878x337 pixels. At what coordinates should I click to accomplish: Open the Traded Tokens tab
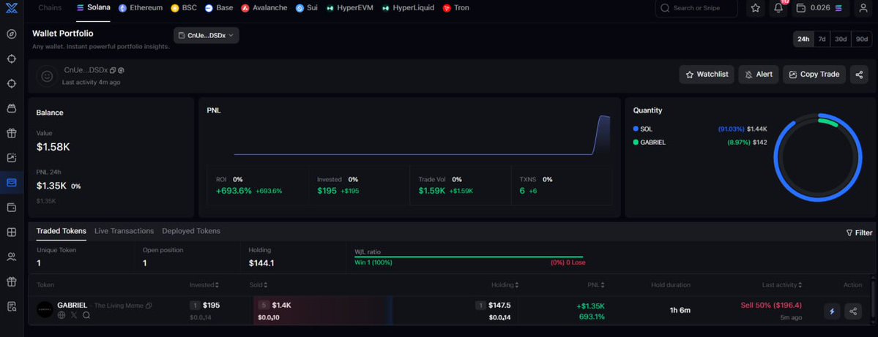62,231
